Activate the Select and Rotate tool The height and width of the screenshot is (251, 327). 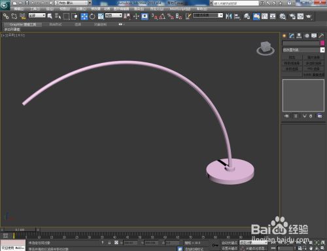click(92, 16)
